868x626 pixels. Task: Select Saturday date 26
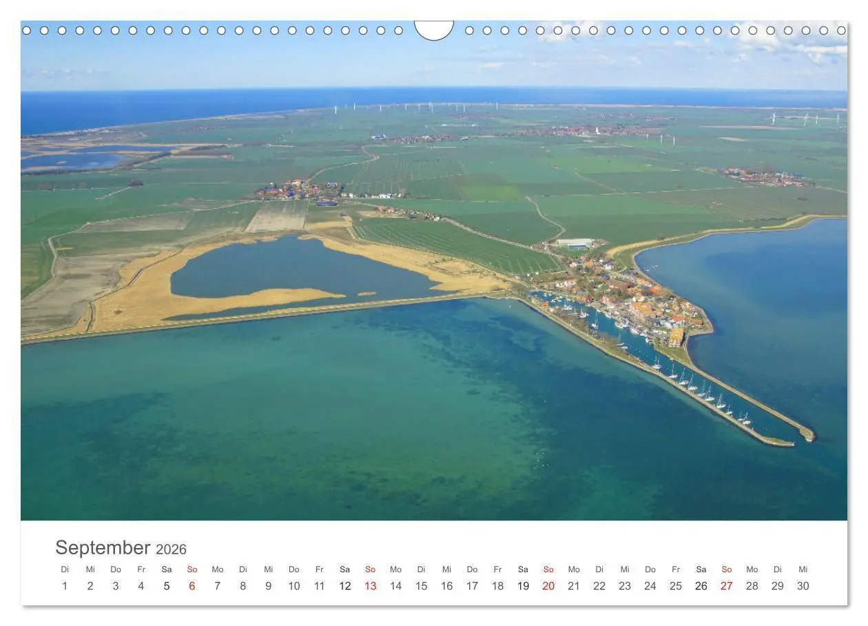[x=702, y=586]
